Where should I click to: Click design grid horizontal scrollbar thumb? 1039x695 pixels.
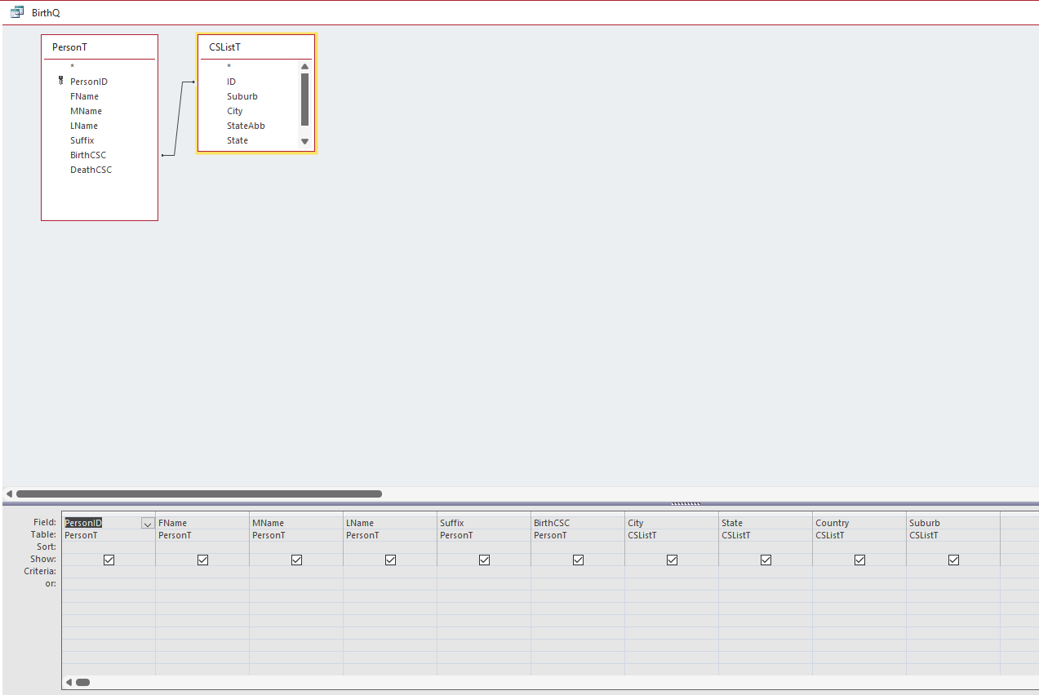[82, 682]
